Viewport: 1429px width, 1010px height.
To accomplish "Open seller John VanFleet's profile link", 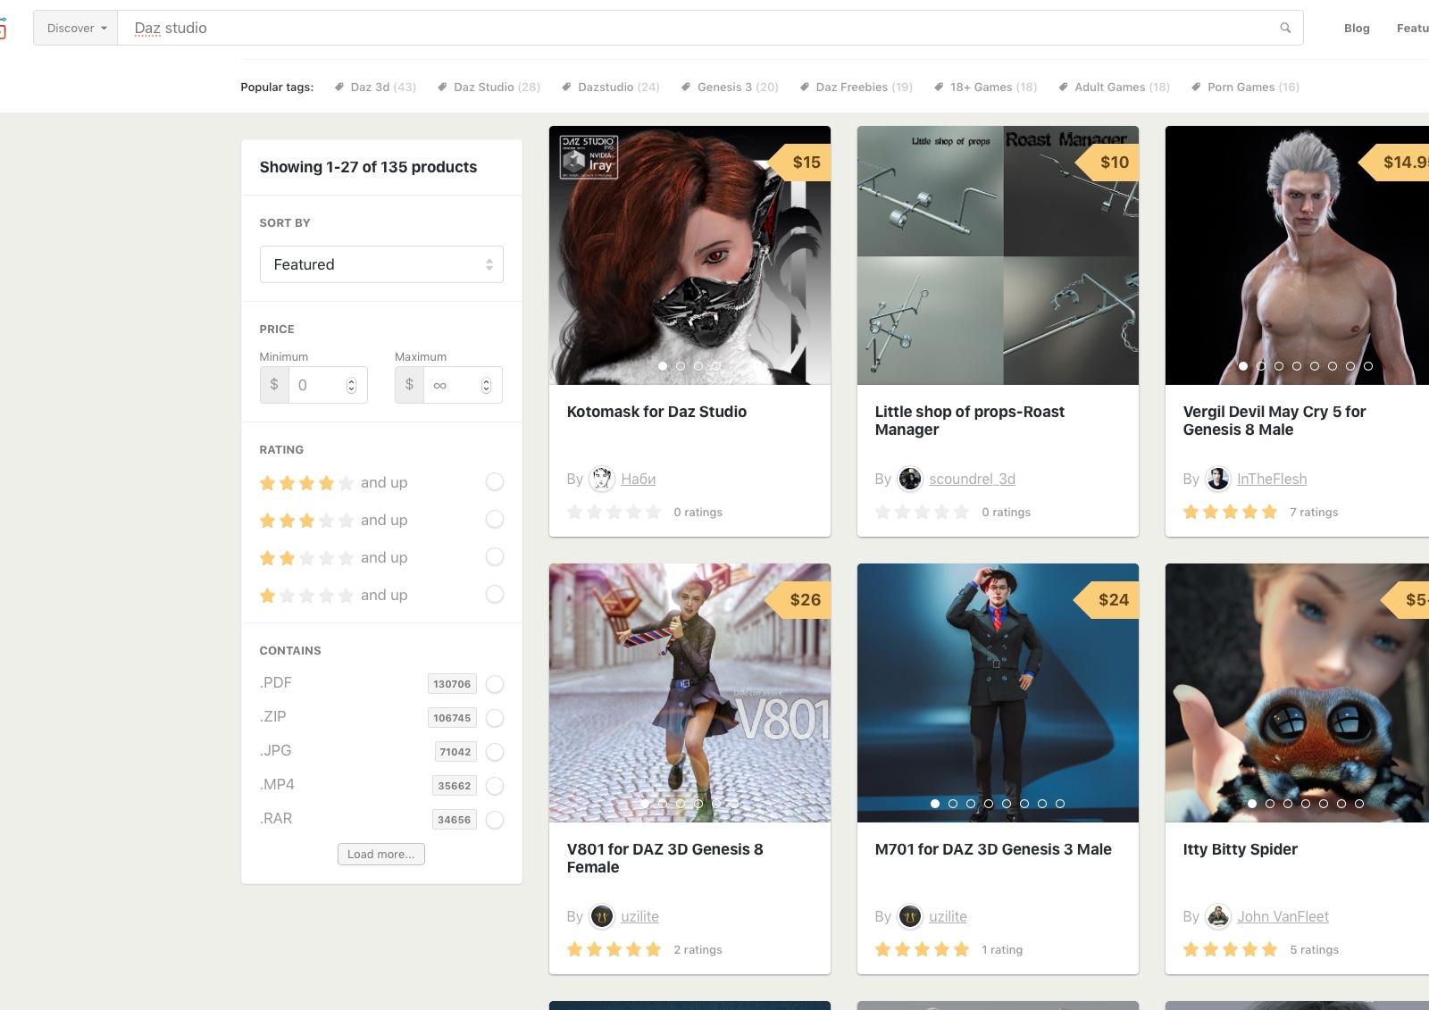I will click(1283, 917).
